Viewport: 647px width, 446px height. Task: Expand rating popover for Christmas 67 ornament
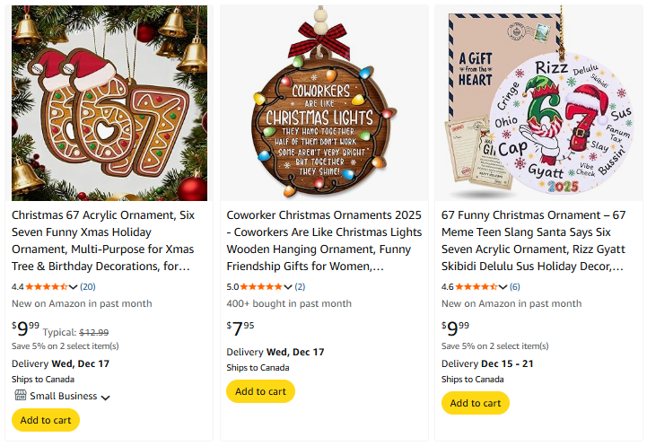[x=74, y=287]
